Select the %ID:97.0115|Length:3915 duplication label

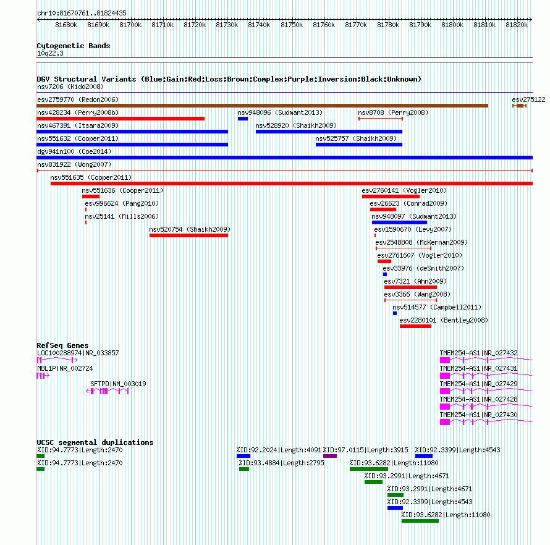(365, 450)
